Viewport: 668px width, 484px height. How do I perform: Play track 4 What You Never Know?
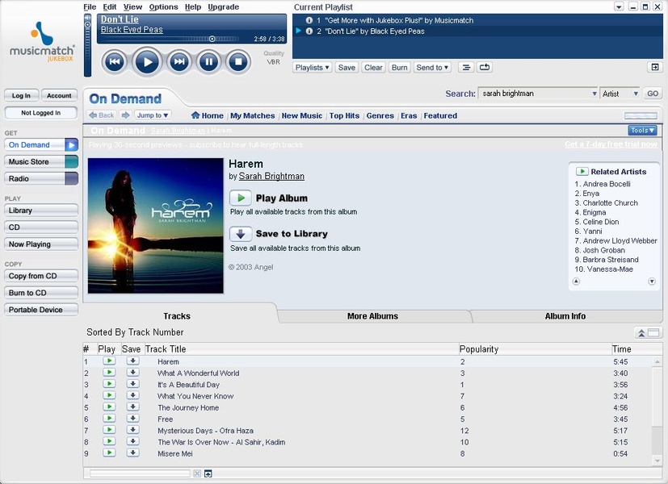(109, 396)
